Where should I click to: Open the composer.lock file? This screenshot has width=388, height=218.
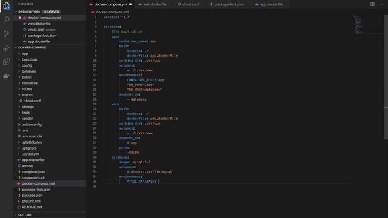point(50,177)
